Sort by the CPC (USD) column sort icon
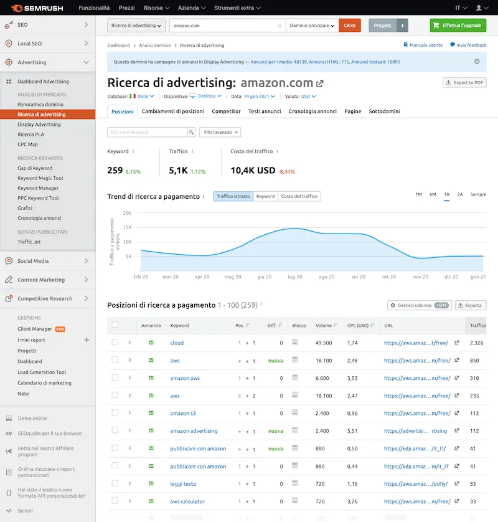The height and width of the screenshot is (522, 498). tap(373, 326)
